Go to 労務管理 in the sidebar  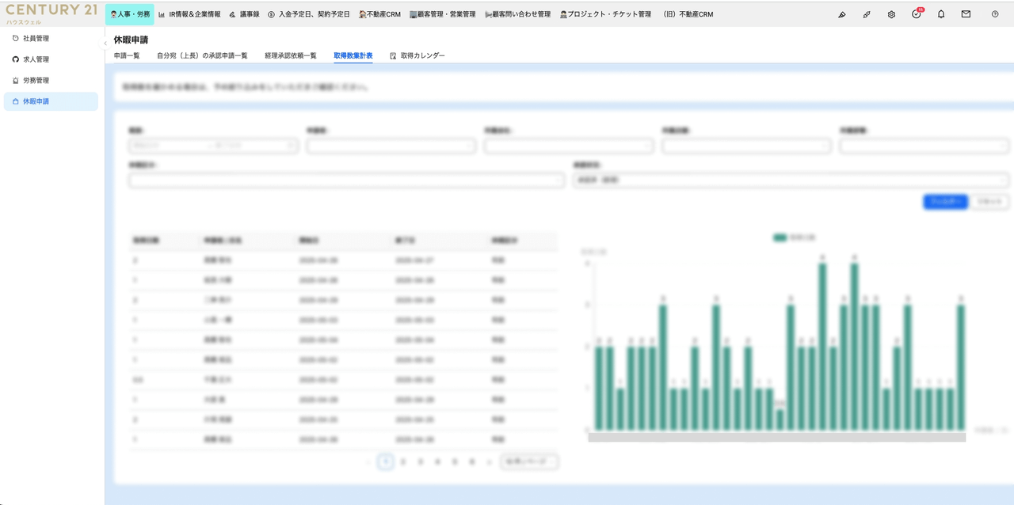(36, 81)
